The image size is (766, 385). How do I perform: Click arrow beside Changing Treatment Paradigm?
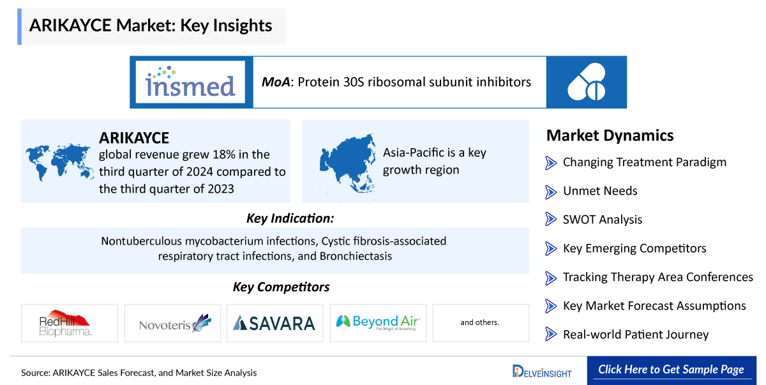(x=551, y=163)
